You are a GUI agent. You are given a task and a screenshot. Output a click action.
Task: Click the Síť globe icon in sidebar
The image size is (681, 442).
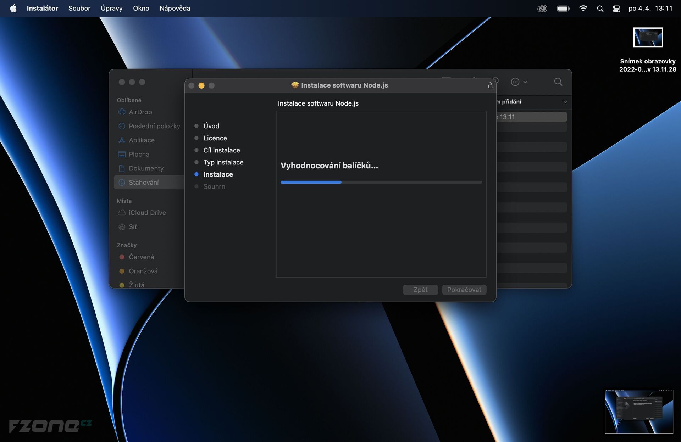122,226
